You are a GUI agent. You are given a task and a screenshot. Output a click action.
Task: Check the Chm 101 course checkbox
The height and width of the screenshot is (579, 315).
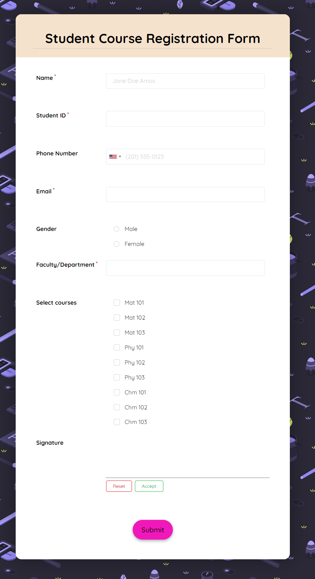(x=117, y=393)
